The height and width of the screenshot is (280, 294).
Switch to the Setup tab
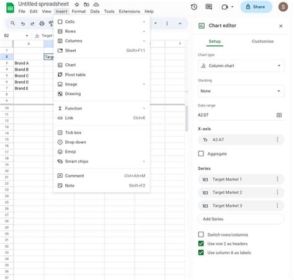point(215,42)
